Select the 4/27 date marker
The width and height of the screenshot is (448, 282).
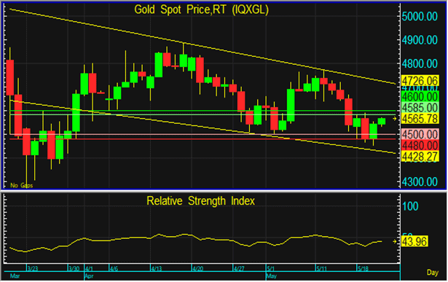[x=239, y=269]
